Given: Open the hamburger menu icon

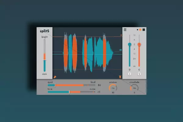Looking at the screenshot, I should click(x=125, y=30).
